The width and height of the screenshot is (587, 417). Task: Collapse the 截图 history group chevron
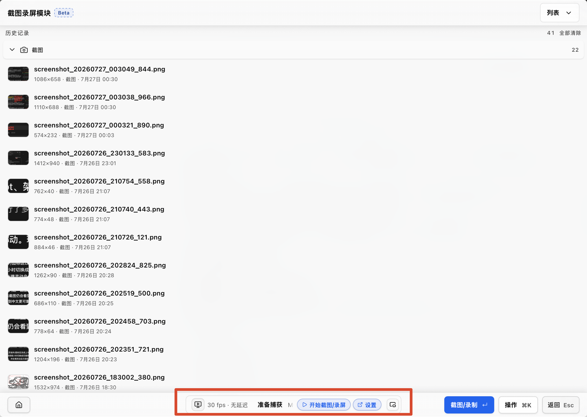[12, 50]
